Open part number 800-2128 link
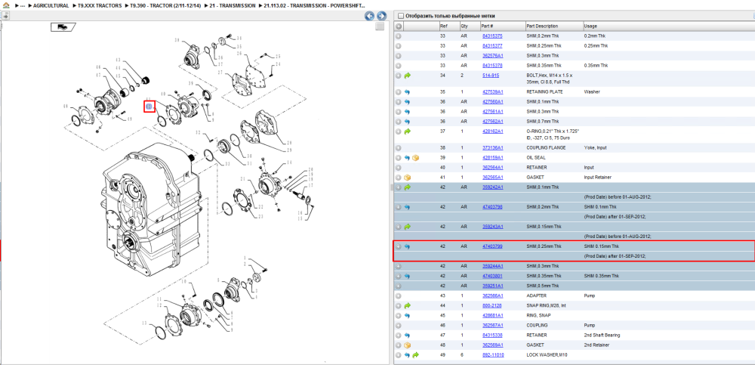 (x=492, y=306)
